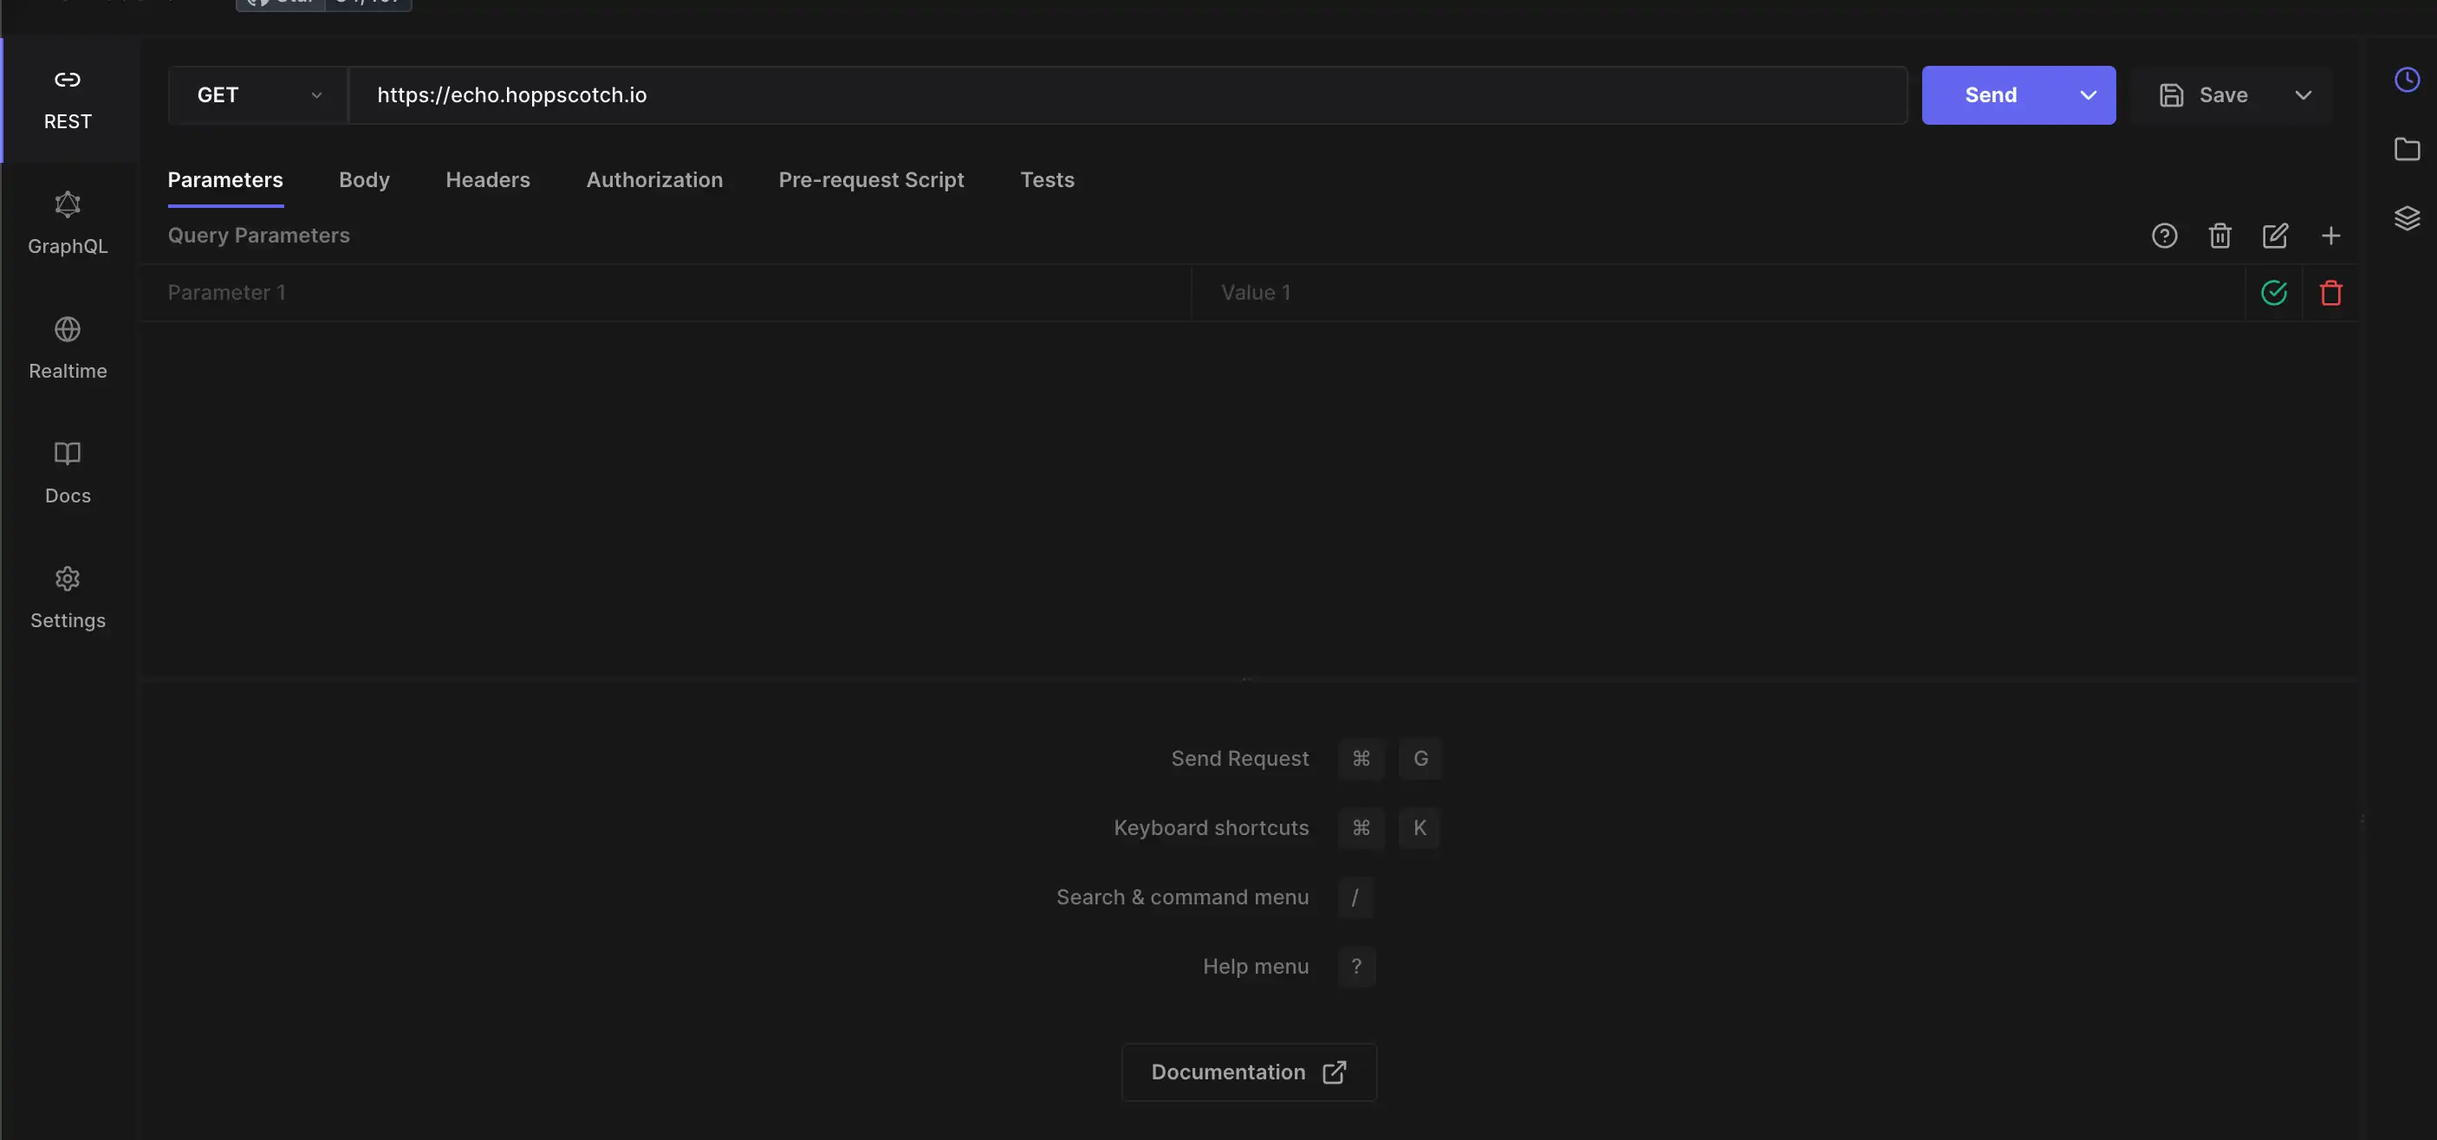
Task: Open the Realtime globe section
Action: [x=68, y=348]
